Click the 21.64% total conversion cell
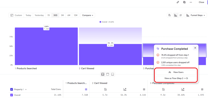The width and height of the screenshot is (208, 104). (x=57, y=95)
